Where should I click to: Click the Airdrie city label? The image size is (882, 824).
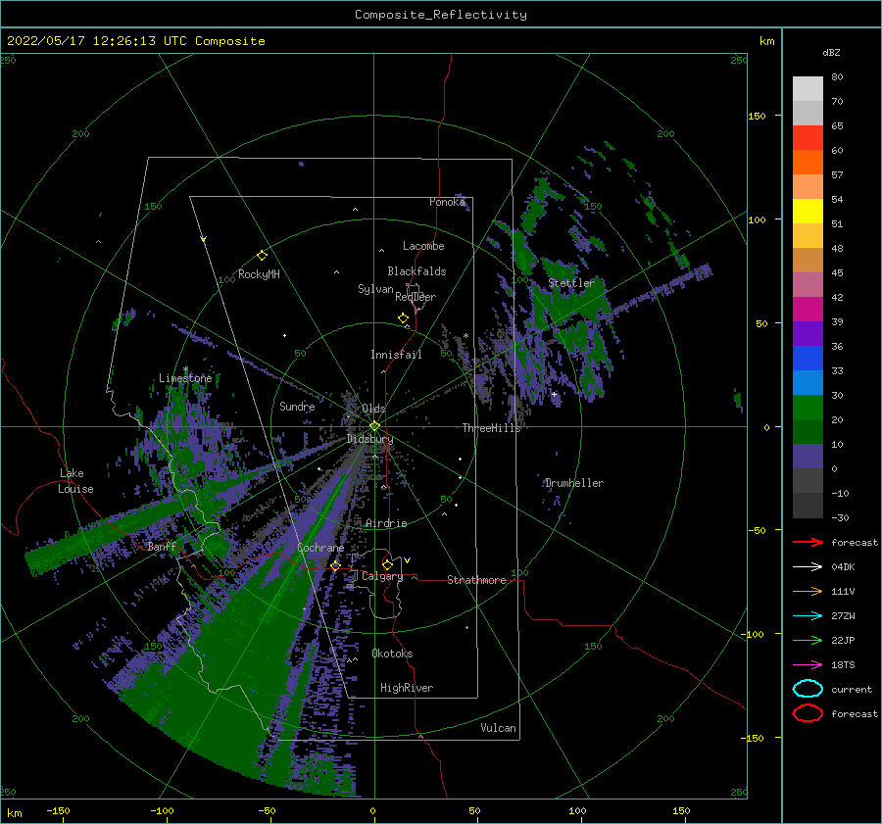pyautogui.click(x=386, y=523)
